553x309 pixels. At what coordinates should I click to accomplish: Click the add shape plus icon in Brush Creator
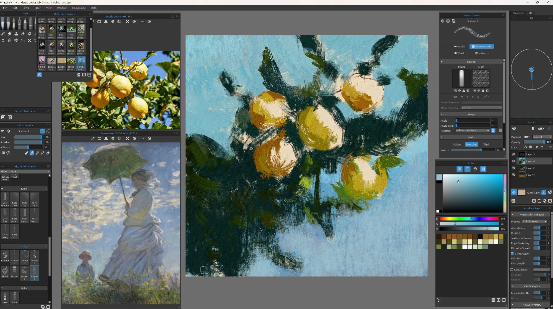[462, 97]
